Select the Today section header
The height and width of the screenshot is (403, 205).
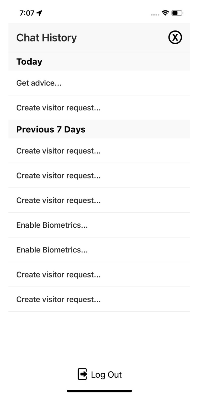click(29, 61)
